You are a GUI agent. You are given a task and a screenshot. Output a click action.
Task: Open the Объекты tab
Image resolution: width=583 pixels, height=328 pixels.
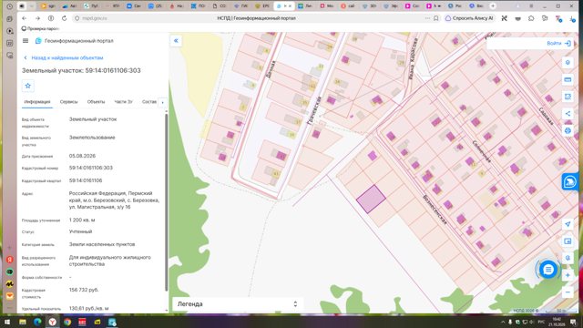point(96,101)
